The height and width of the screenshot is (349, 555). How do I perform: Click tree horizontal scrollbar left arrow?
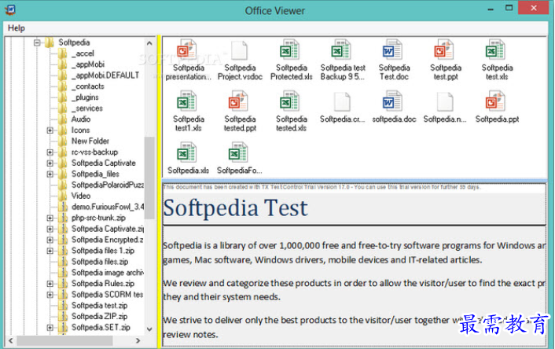pyautogui.click(x=11, y=340)
